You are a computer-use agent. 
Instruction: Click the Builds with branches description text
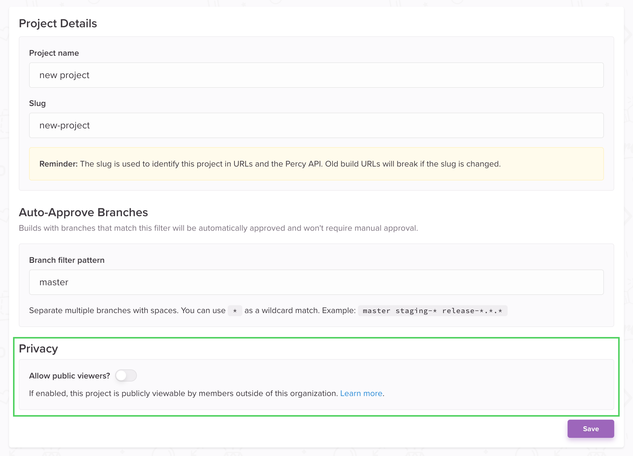(218, 228)
